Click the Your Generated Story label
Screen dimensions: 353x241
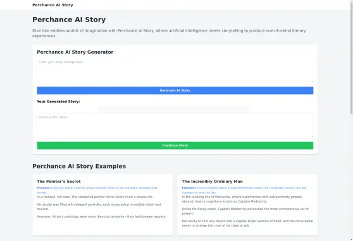point(58,102)
